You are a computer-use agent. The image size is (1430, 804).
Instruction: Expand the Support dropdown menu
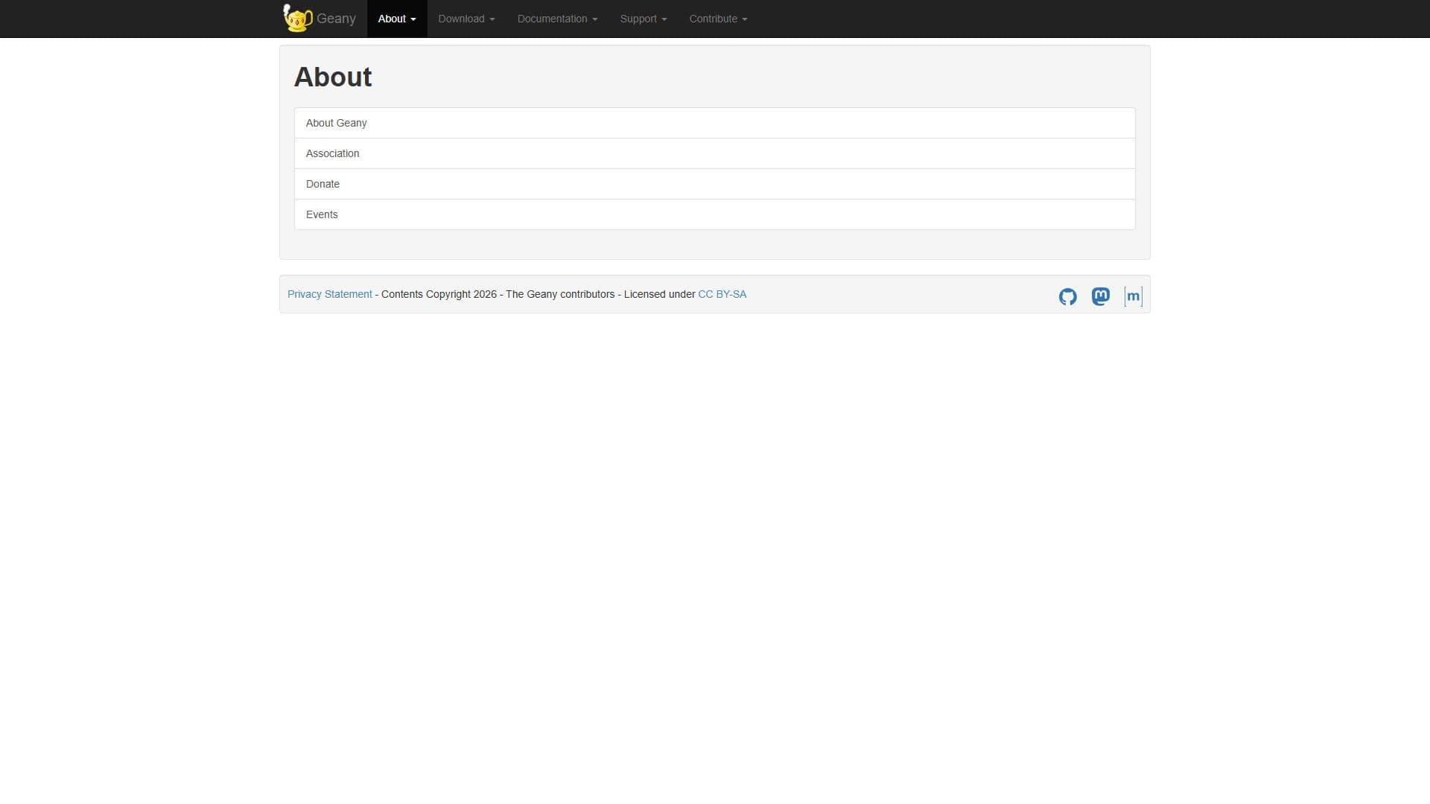pyautogui.click(x=643, y=19)
